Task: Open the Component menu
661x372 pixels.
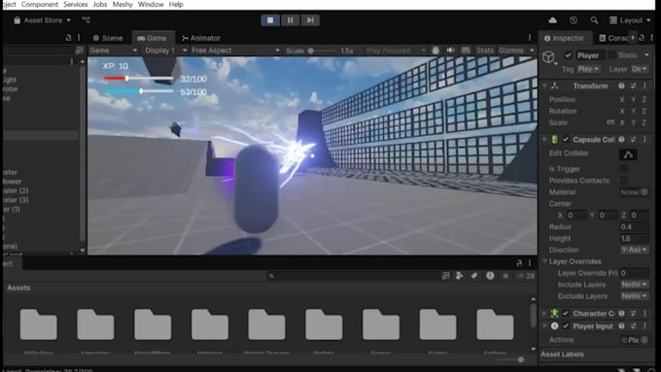Action: (x=40, y=4)
